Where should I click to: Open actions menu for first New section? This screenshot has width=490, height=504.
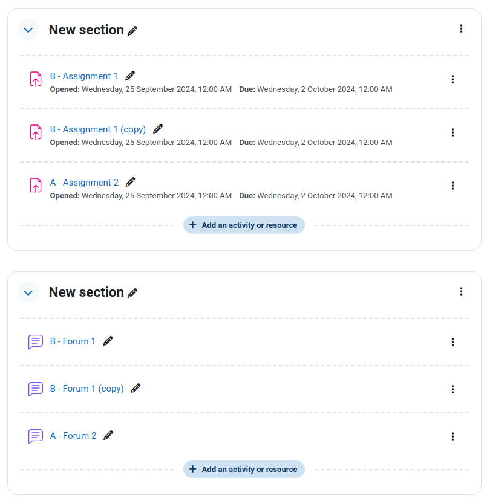(x=461, y=28)
